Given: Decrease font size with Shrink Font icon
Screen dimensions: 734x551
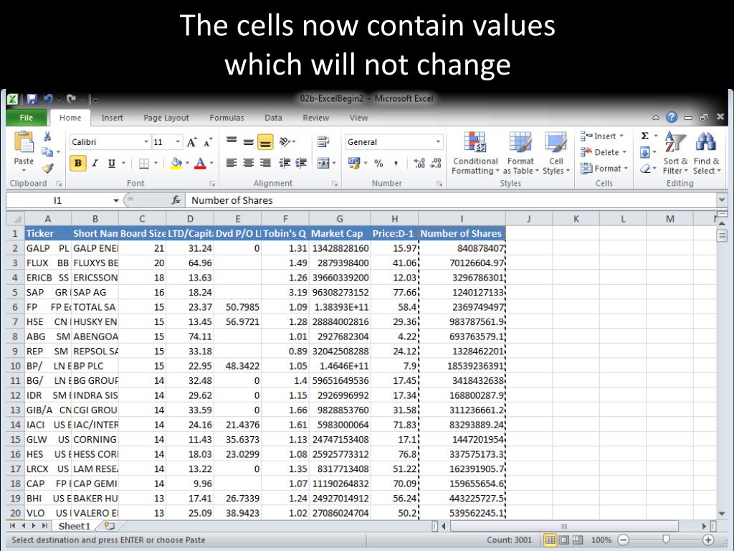Looking at the screenshot, I should click(x=208, y=142).
